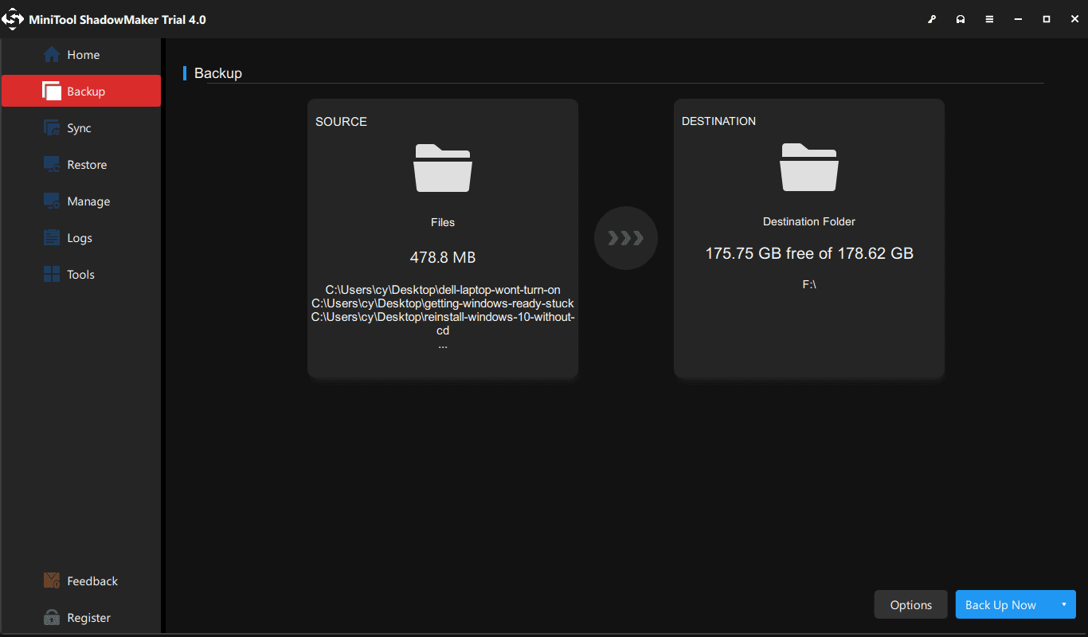Click the DESTINATION heading in destination card
Viewport: 1088px width, 637px height.
click(718, 121)
